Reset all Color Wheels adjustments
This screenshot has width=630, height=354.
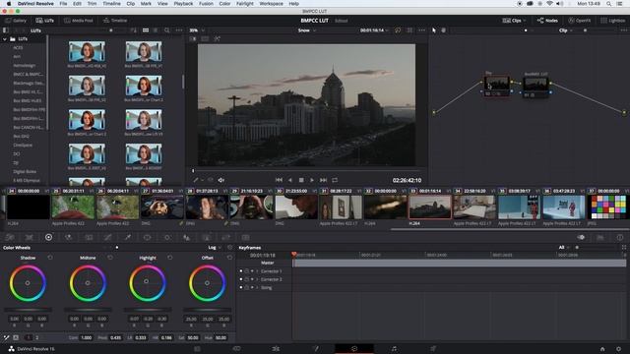229,248
